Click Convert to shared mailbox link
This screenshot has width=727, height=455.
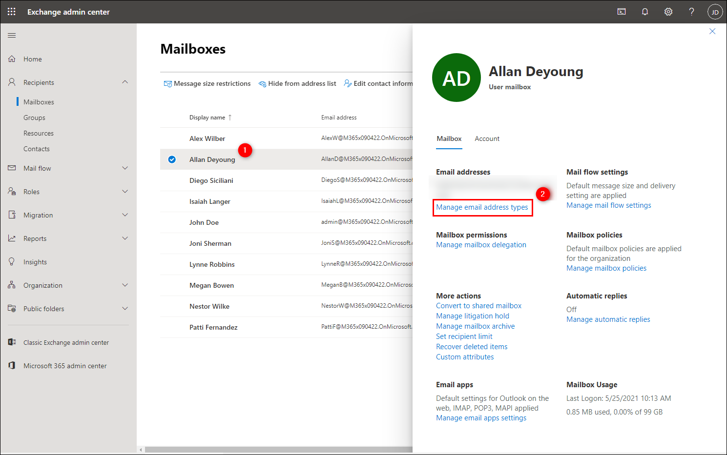478,306
